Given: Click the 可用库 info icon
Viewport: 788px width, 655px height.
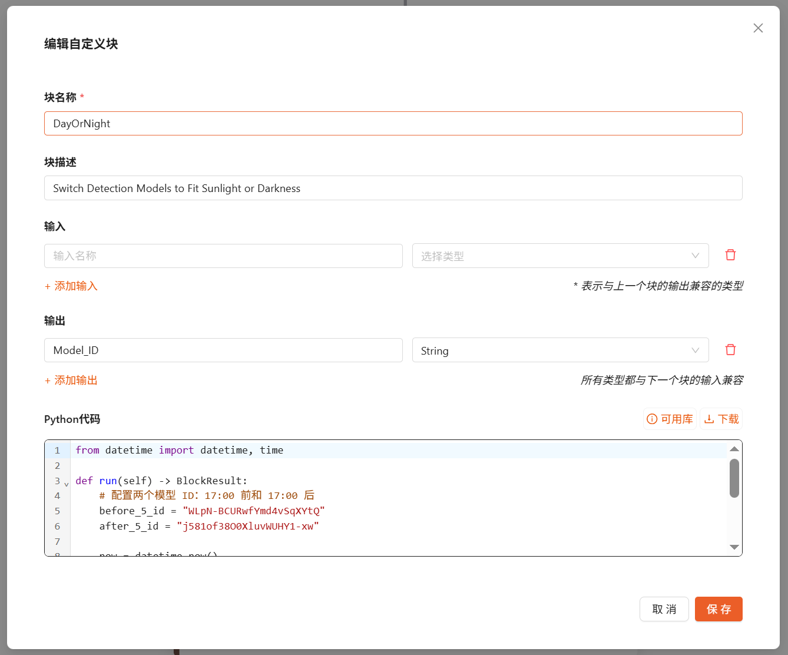Looking at the screenshot, I should [x=652, y=419].
